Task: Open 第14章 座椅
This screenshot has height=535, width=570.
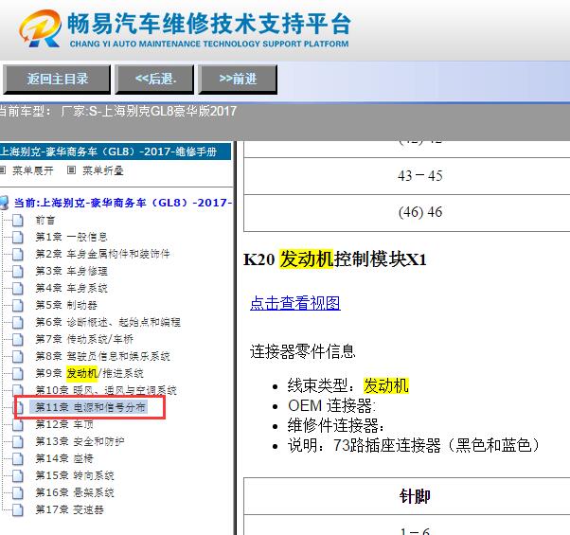Action: click(64, 458)
